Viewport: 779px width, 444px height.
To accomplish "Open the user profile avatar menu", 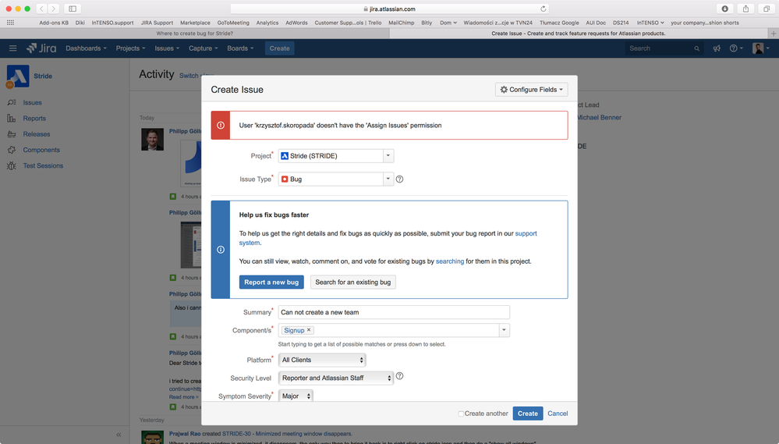I will pos(760,48).
